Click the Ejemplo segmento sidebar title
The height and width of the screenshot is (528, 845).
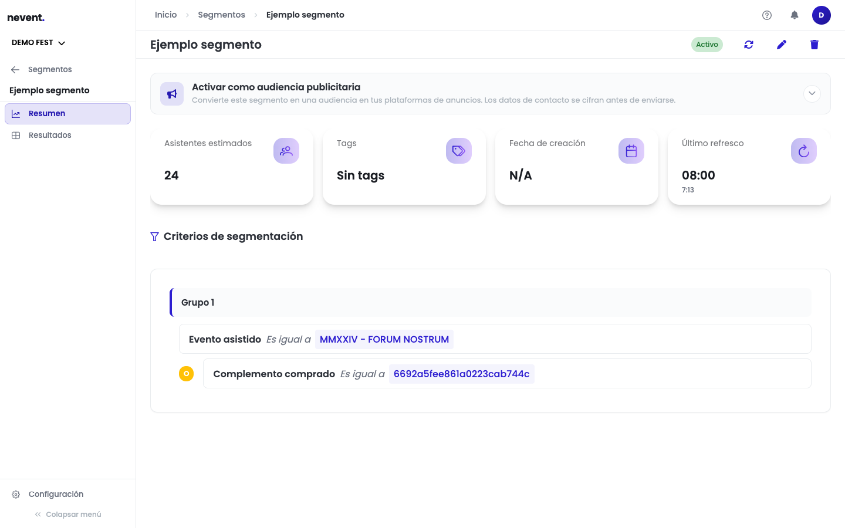point(49,90)
